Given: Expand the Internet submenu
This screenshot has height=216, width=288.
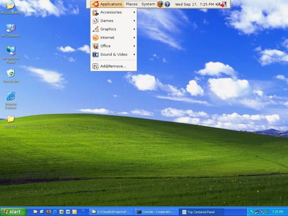Looking at the screenshot, I should tap(113, 37).
